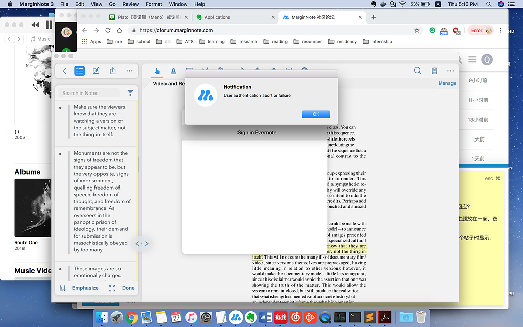Click the Search in Notes field
Image resolution: width=523 pixels, height=327 pixels.
click(90, 93)
